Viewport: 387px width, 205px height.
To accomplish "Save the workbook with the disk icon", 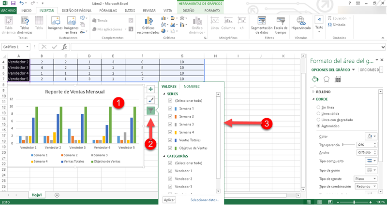I will [x=14, y=3].
